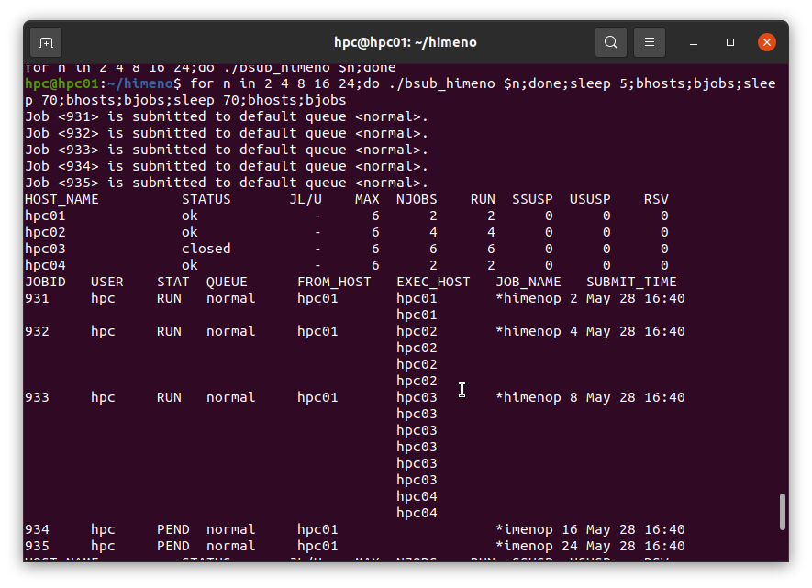This screenshot has width=812, height=588.
Task: Click hpc03 in the bhosts table
Action: tap(45, 249)
